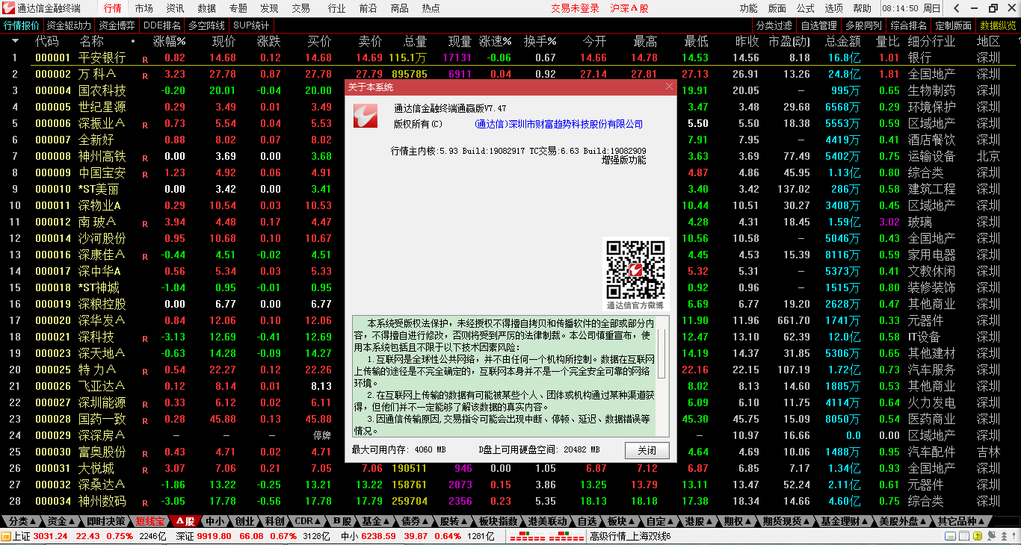This screenshot has width=1021, height=545.
Task: Open the column header dropdown triangle before 代码
Action: tap(15, 41)
